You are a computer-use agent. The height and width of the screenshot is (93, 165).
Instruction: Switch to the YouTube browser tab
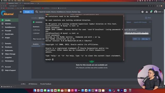pyautogui.click(x=13, y=3)
